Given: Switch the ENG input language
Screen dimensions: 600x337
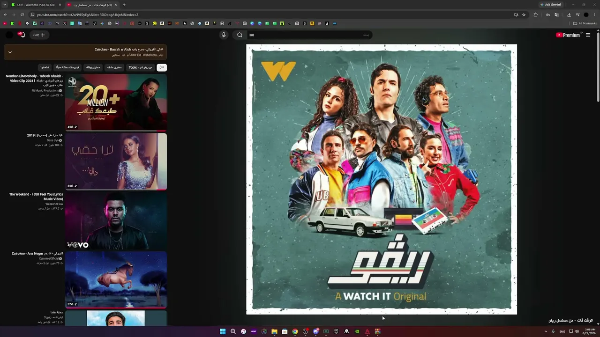Looking at the screenshot, I should (x=562, y=331).
